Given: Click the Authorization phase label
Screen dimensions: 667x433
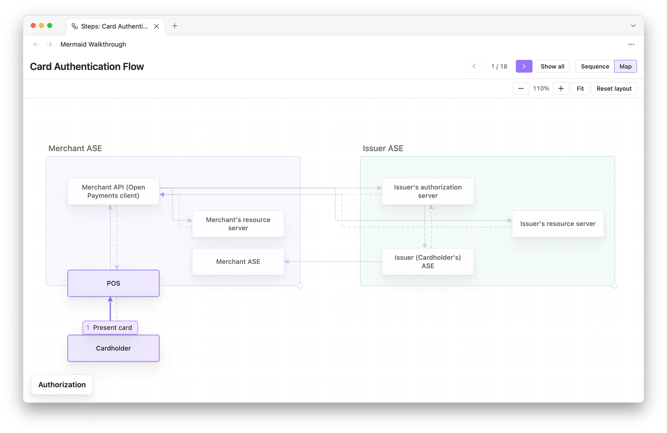Looking at the screenshot, I should click(x=62, y=385).
